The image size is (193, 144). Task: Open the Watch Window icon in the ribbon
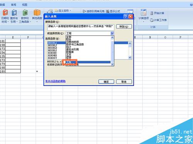click(130, 11)
